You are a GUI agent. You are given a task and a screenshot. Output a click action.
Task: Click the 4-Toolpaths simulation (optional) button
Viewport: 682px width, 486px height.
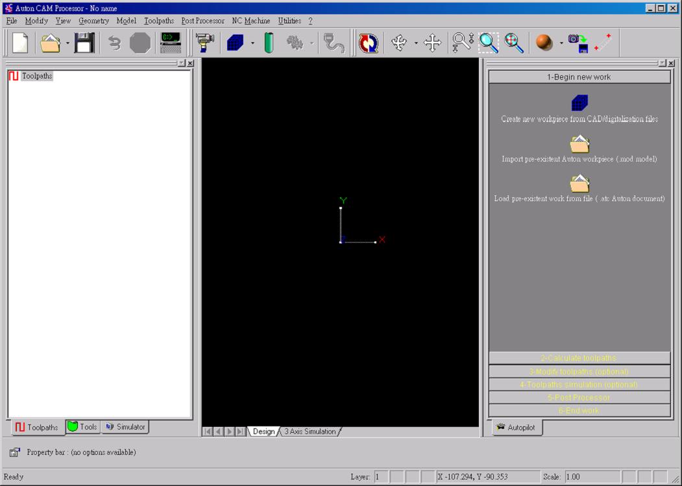click(579, 385)
